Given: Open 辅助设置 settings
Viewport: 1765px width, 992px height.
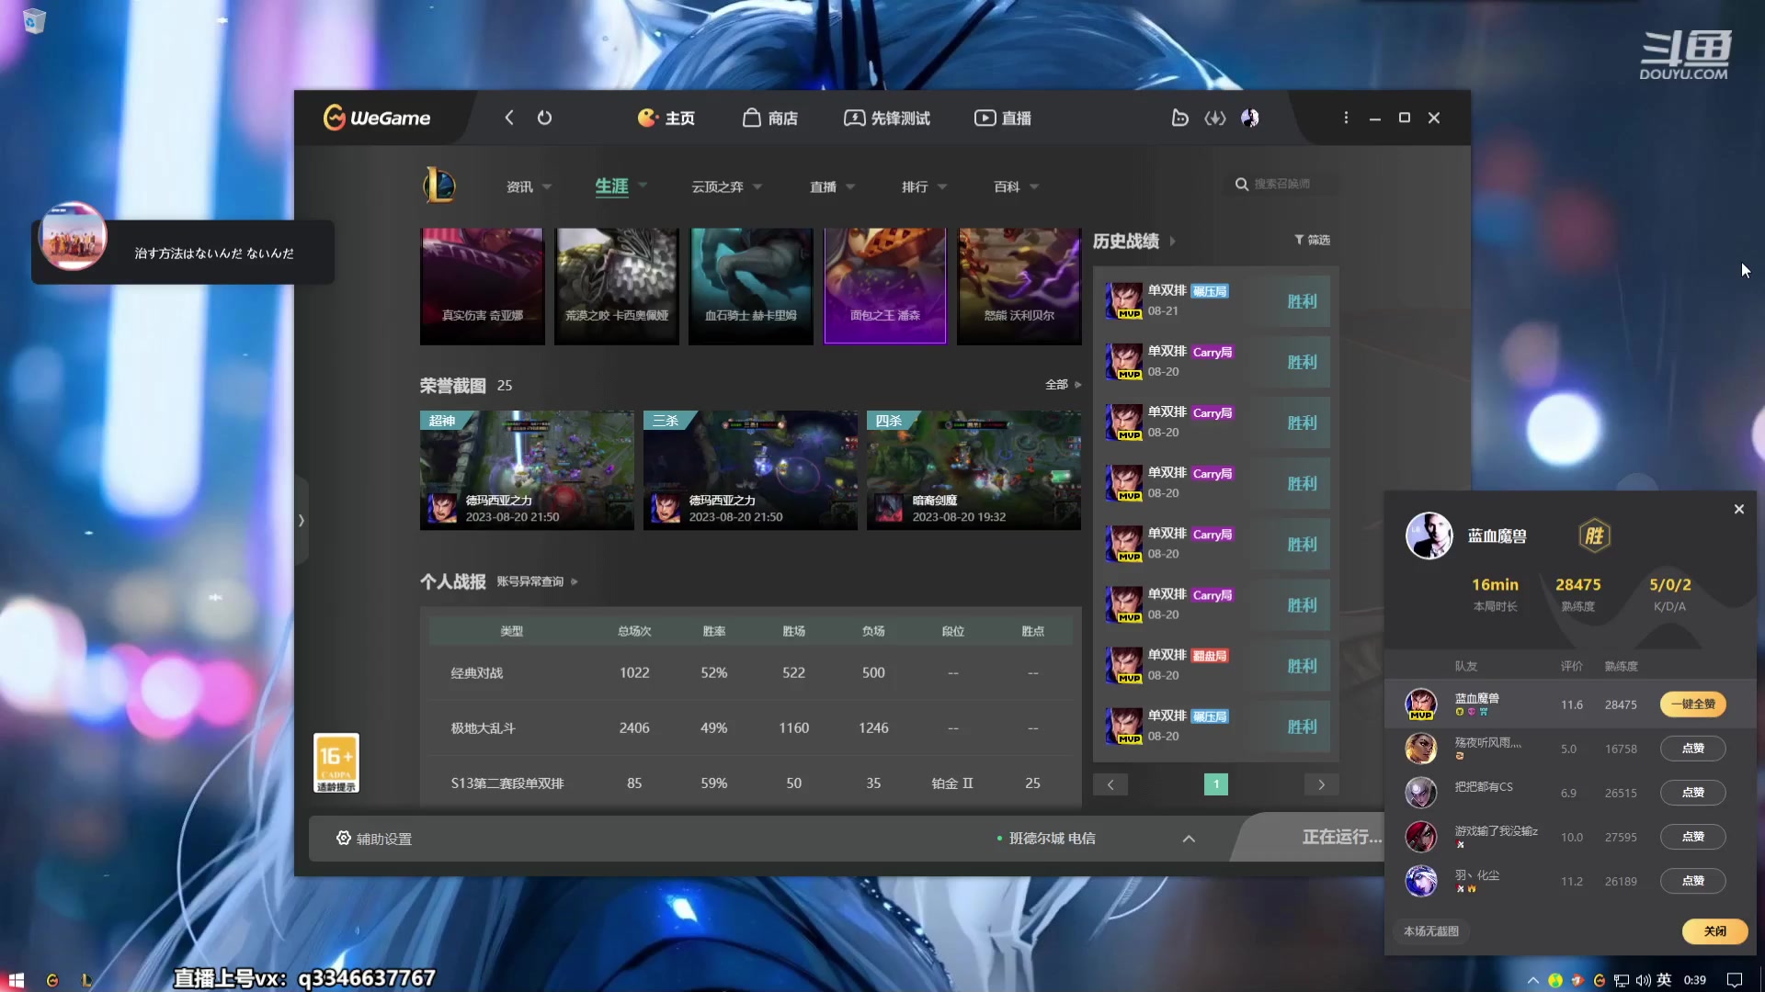Looking at the screenshot, I should click(x=374, y=839).
